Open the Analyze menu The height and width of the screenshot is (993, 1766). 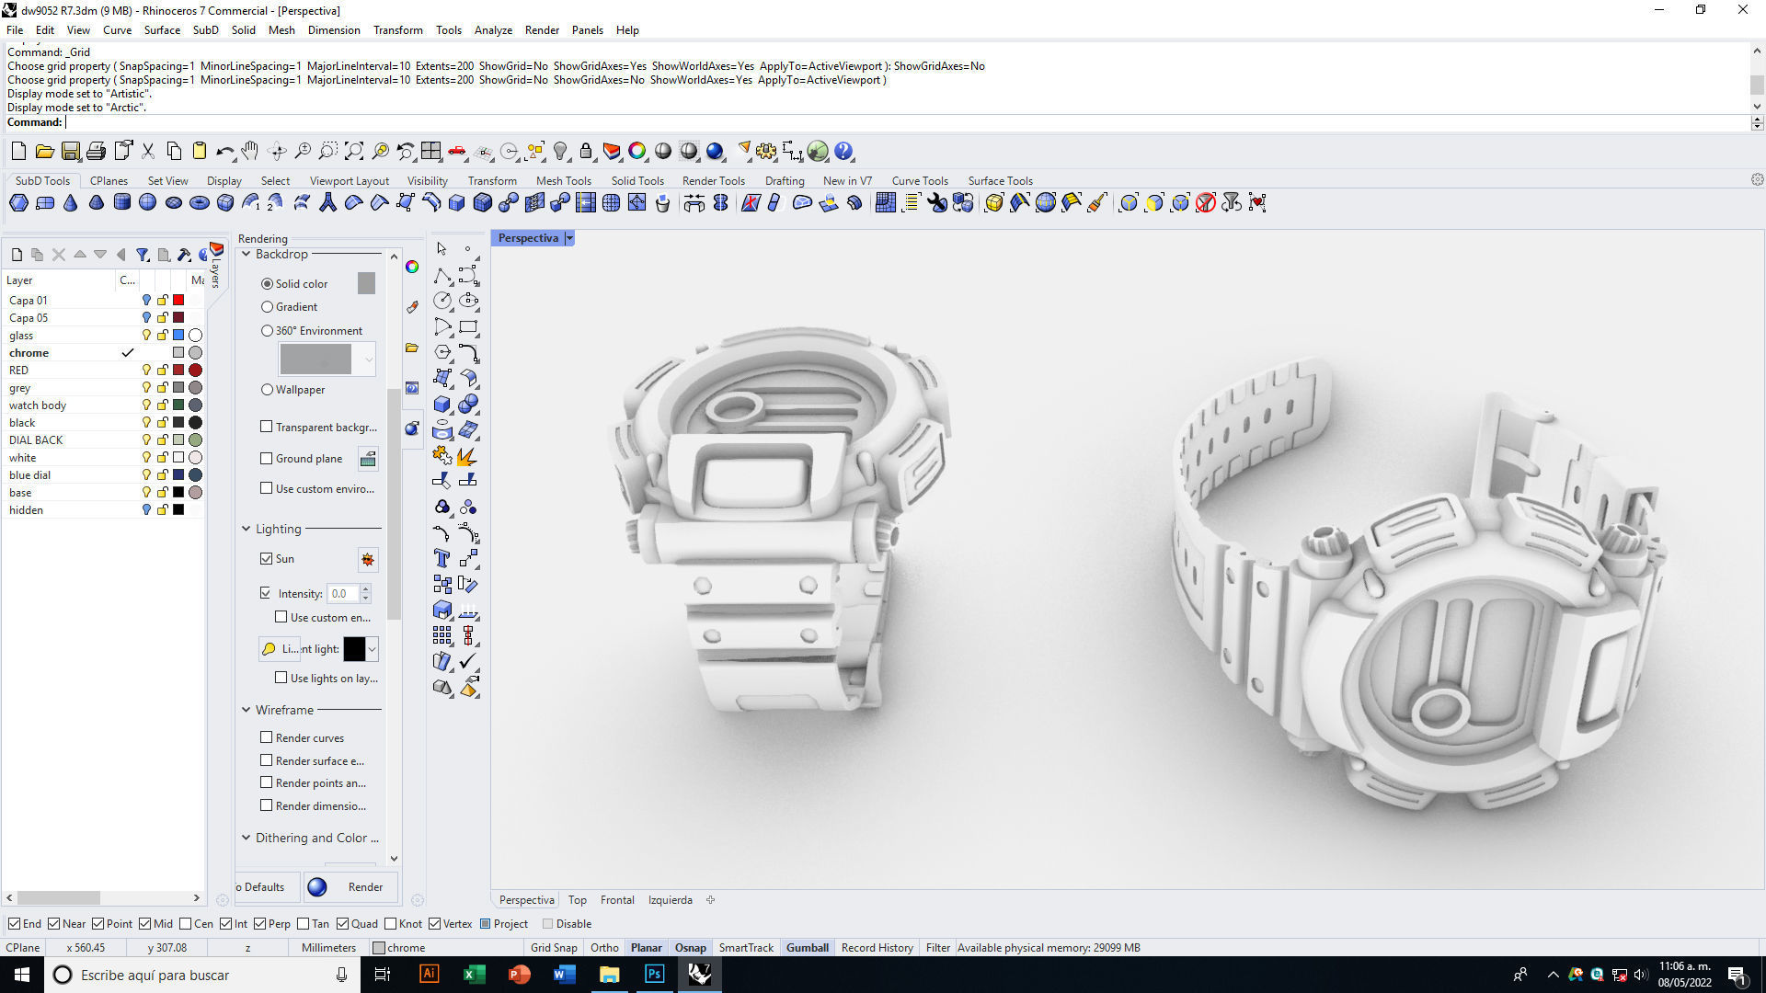493,30
